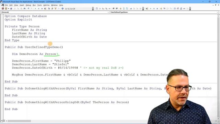Comment out the selected block

[x=124, y=9]
